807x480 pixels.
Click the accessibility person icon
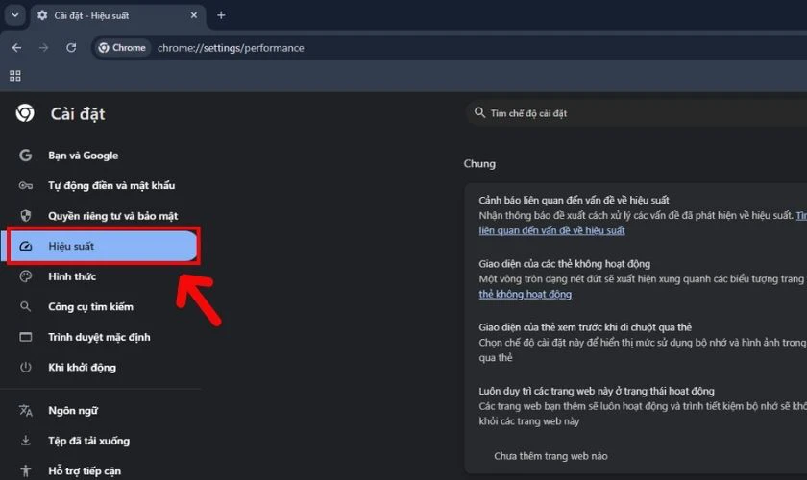(25, 470)
